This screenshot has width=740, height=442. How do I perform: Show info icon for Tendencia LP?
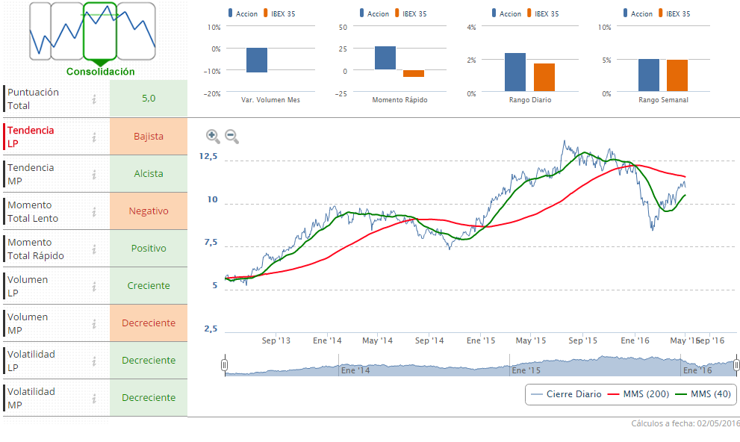click(x=94, y=137)
